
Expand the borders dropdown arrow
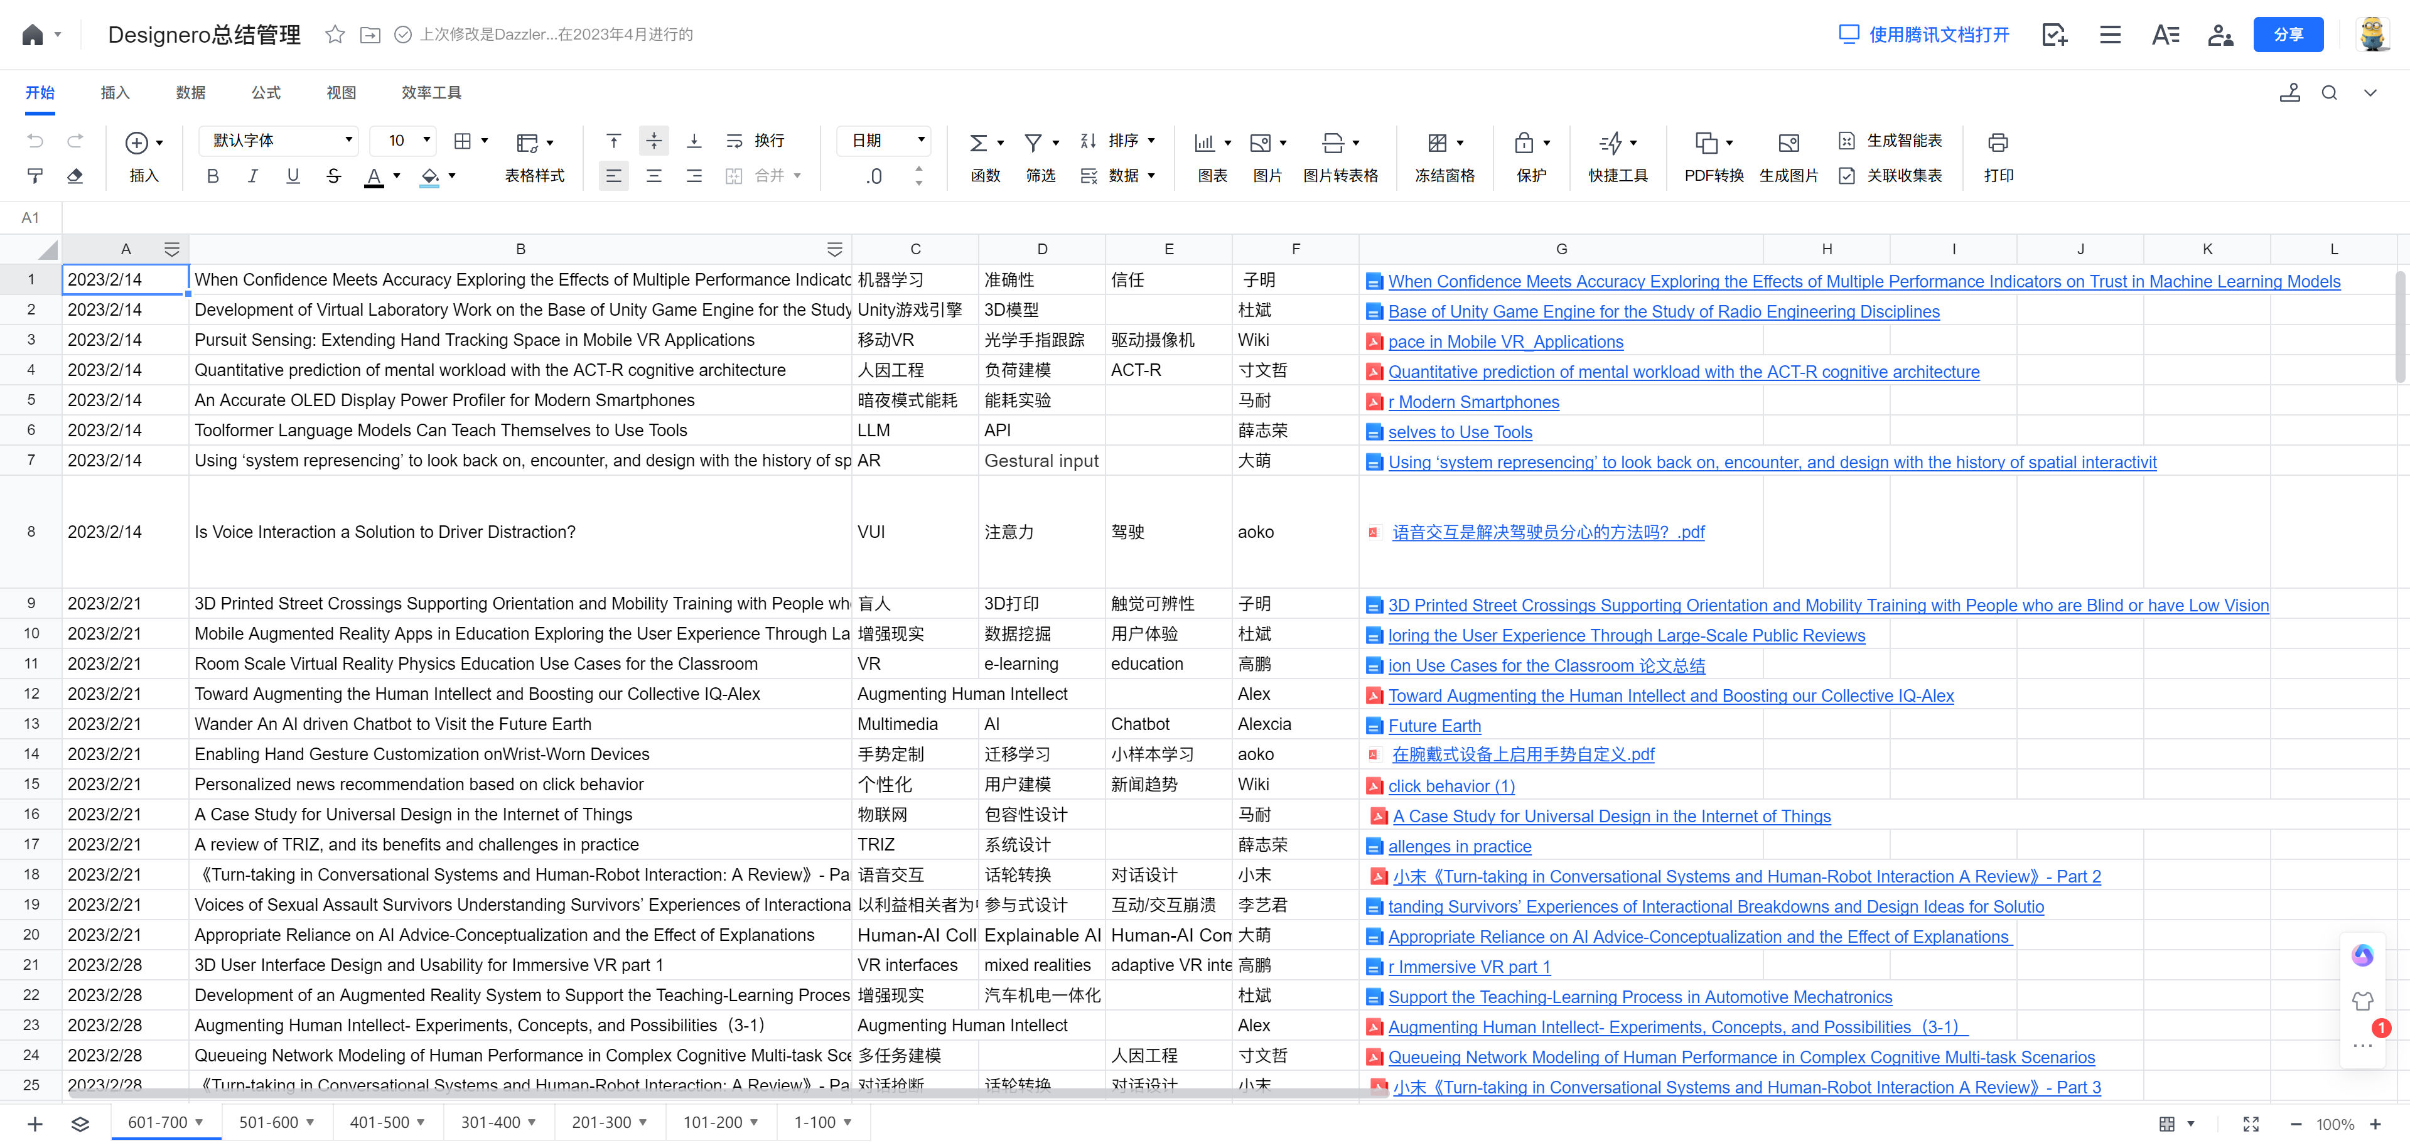coord(485,141)
